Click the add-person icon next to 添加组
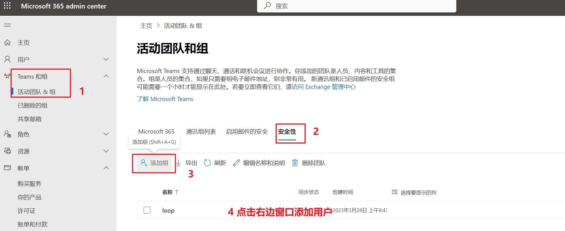The image size is (565, 231). coord(144,163)
